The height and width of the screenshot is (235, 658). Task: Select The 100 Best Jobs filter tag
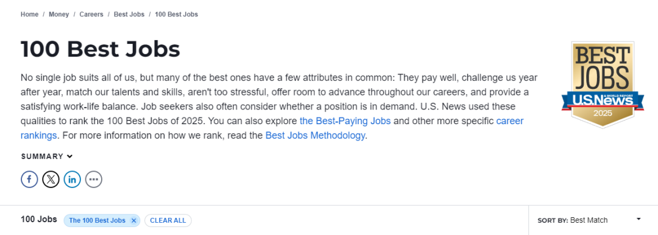pyautogui.click(x=97, y=220)
